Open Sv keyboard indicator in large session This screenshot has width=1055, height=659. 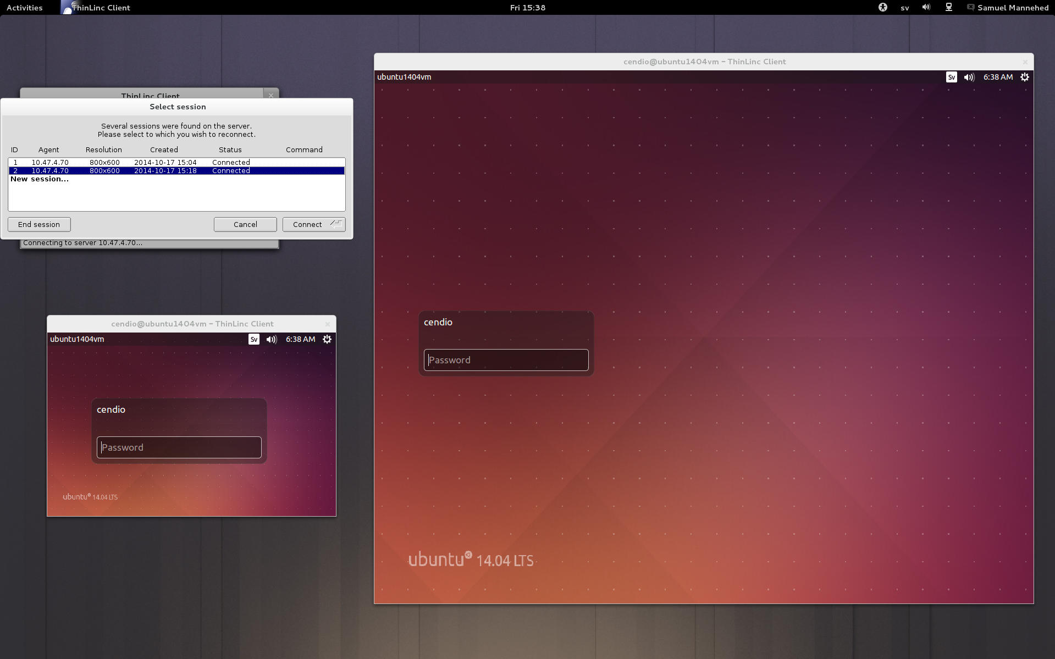point(951,77)
